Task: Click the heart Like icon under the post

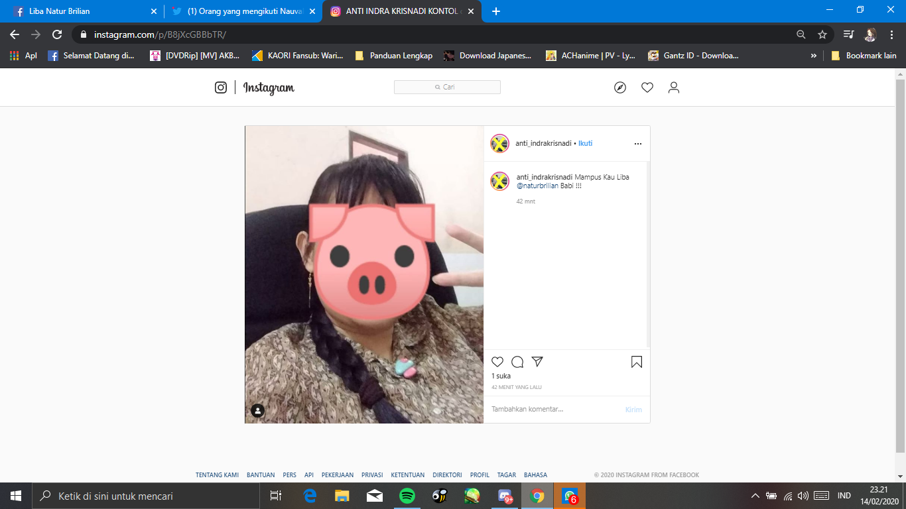Action: coord(497,362)
